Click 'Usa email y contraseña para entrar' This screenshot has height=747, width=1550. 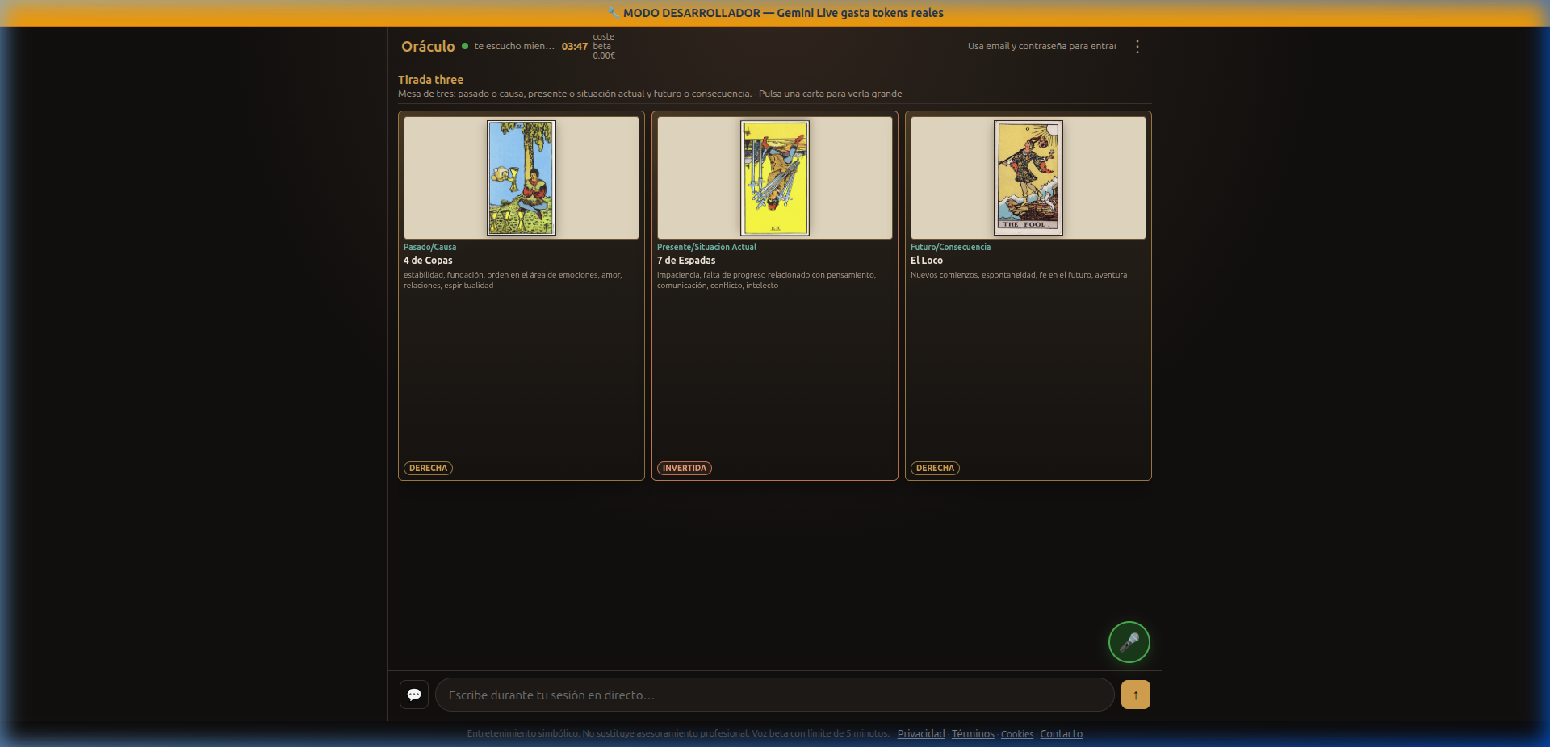click(x=1042, y=46)
